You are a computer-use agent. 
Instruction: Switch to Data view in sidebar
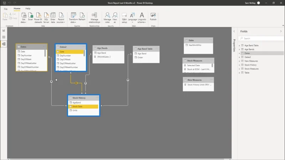coord(4,37)
